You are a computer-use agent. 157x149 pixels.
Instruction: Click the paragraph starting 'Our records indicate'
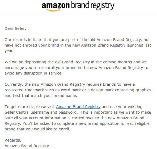[78, 45]
